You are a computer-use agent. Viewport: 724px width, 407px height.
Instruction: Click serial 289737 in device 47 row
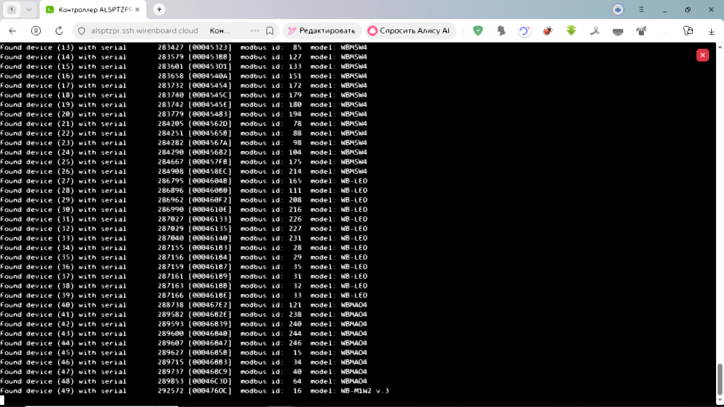171,371
